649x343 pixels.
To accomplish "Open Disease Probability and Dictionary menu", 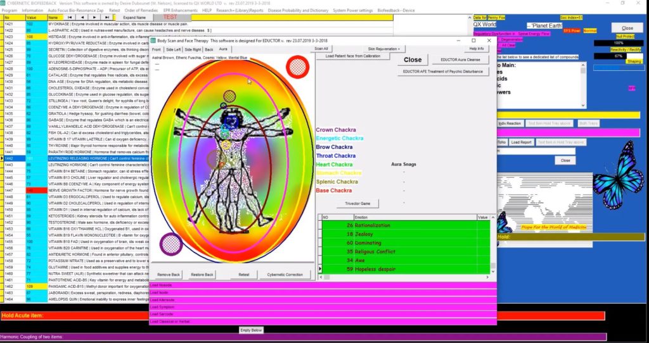I will tap(298, 10).
